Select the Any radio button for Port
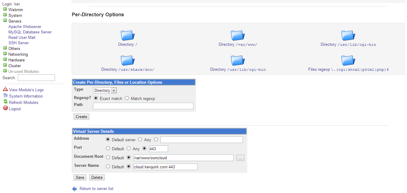The image size is (407, 193). pyautogui.click(x=129, y=148)
